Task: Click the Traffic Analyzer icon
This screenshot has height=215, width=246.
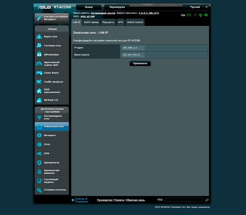Action: pyautogui.click(x=39, y=82)
